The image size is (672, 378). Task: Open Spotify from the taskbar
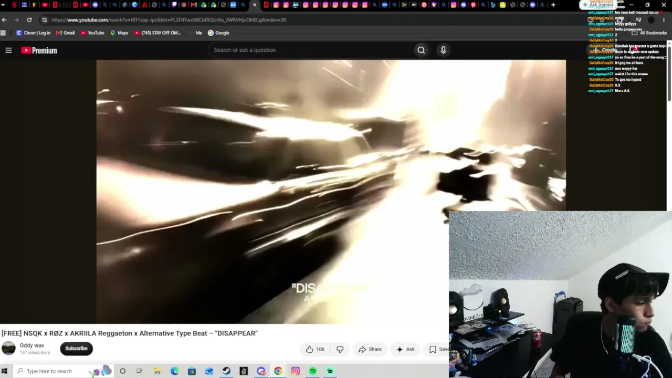pos(313,371)
